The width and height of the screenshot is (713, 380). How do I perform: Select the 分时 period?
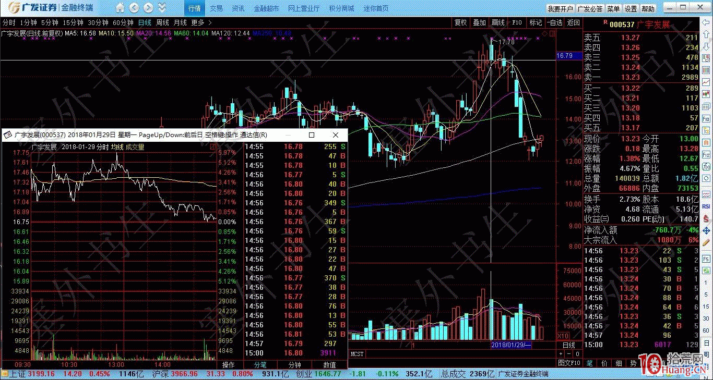click(9, 23)
